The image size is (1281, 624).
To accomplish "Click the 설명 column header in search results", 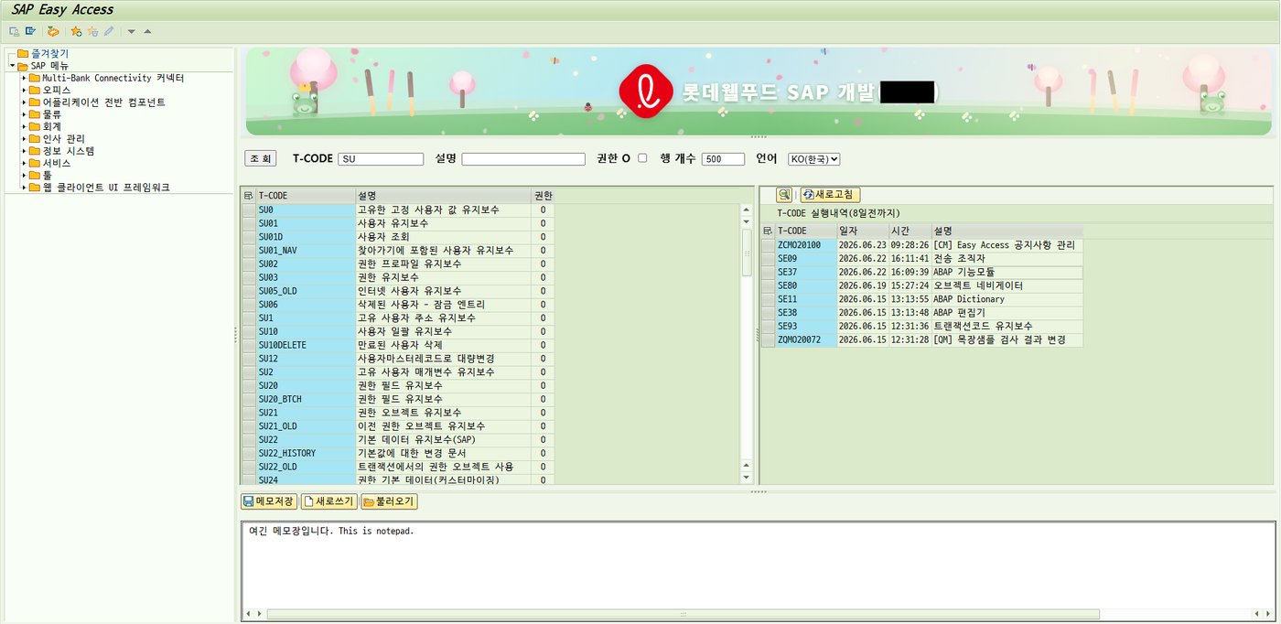I will tap(443, 196).
